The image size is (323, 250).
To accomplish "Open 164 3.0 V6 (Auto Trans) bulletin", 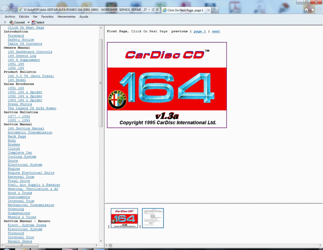I will point(31,76).
